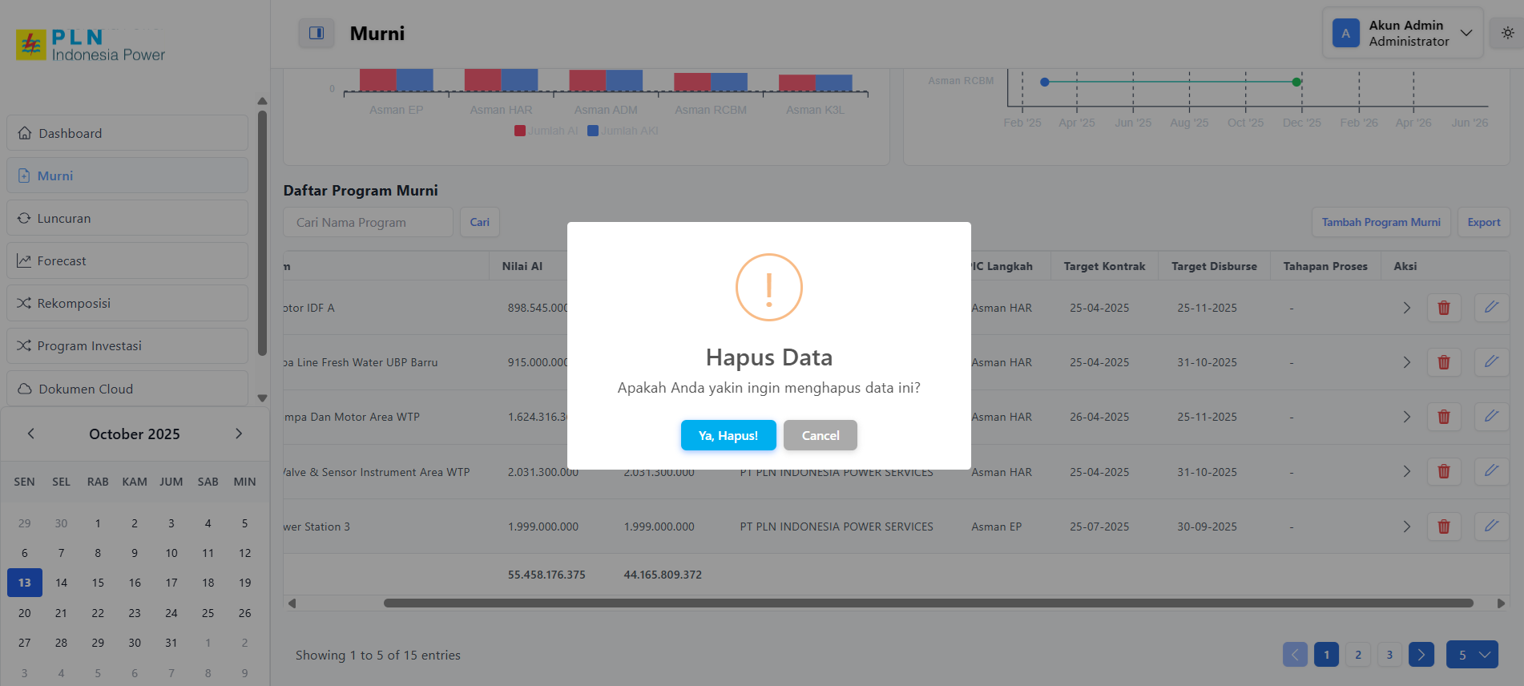Click trash icon for Power Station 3 row

coord(1444,527)
